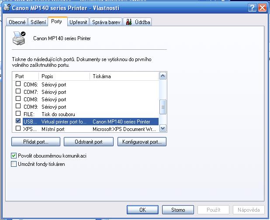Check the COM6 port checkbox
Screen dimensions: 270x220
[18, 84]
